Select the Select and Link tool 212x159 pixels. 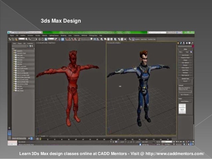[x=10, y=39]
